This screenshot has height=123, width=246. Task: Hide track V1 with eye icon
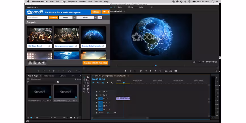(x=107, y=99)
